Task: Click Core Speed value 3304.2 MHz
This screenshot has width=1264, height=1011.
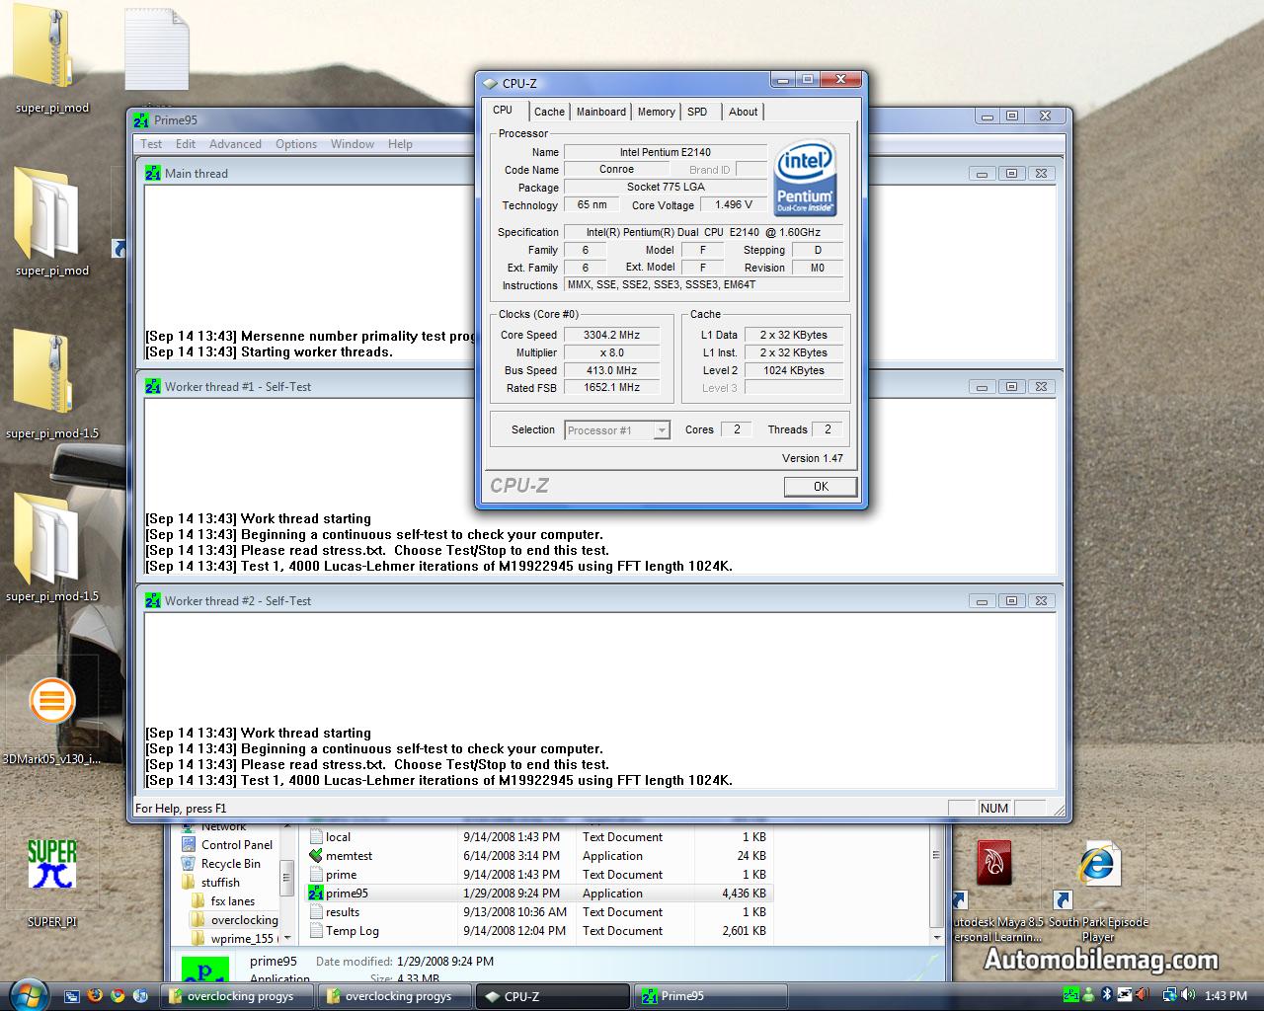Action: click(x=611, y=335)
